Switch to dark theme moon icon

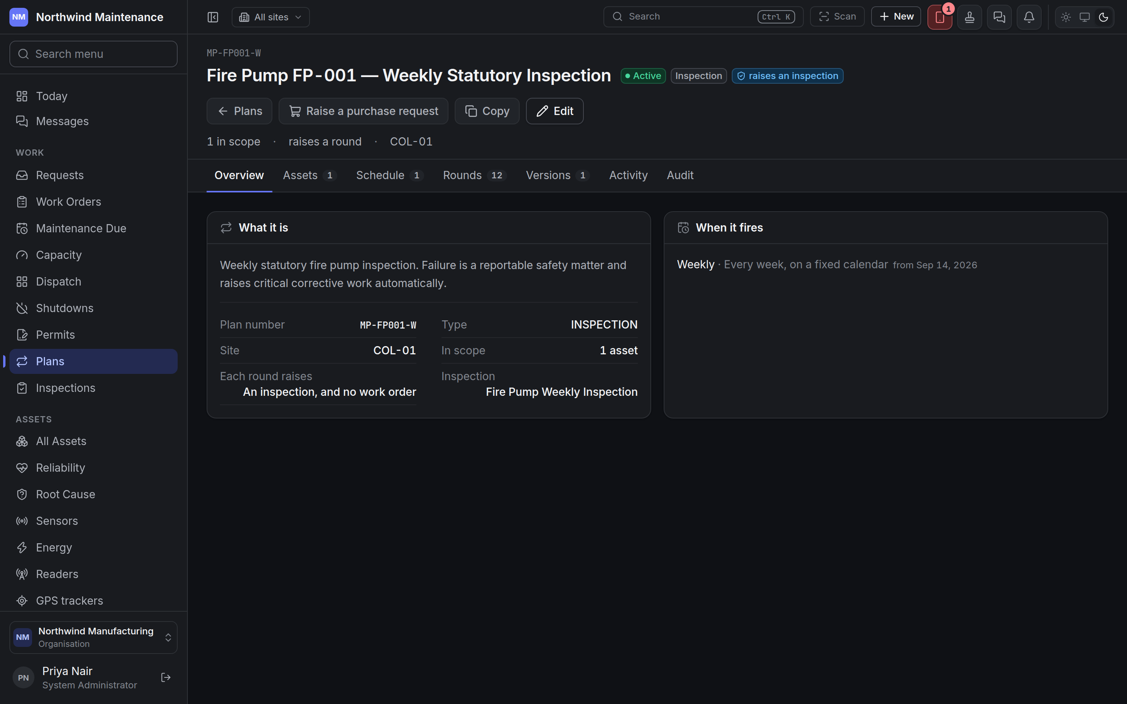(1103, 17)
